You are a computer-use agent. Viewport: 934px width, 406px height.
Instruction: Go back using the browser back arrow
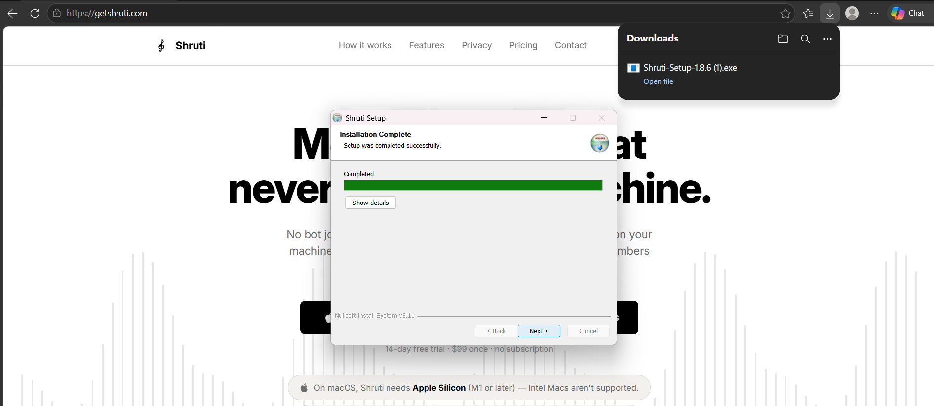(x=13, y=13)
